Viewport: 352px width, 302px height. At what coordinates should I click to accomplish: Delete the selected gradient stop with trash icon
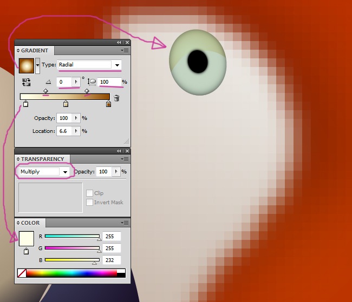pyautogui.click(x=116, y=98)
